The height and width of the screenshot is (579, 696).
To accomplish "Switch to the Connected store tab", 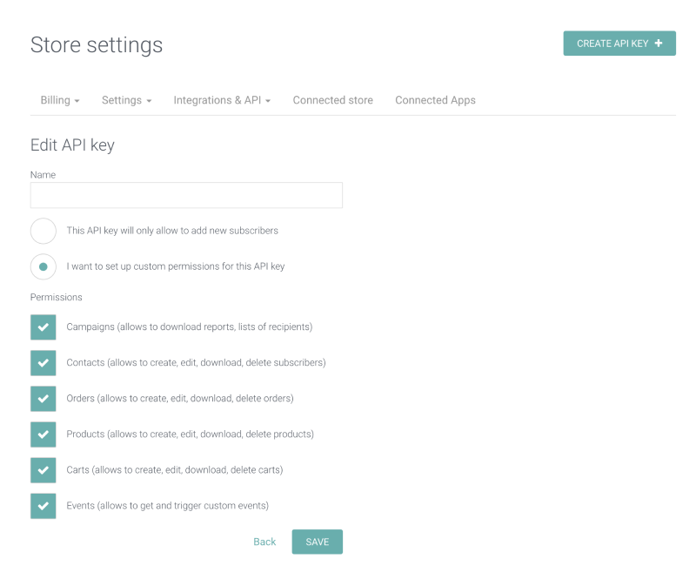I will click(332, 100).
